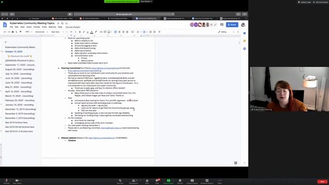Open the Open Sans font dropdown

pyautogui.click(x=57, y=32)
